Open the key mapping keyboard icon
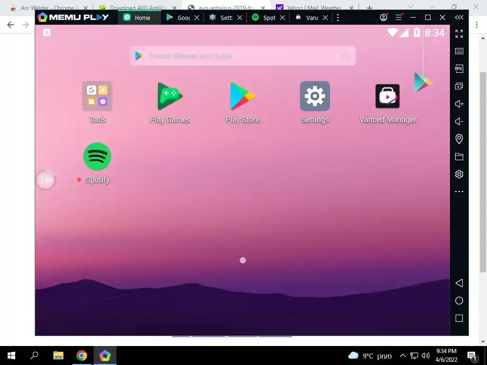This screenshot has width=487, height=365. (x=459, y=51)
